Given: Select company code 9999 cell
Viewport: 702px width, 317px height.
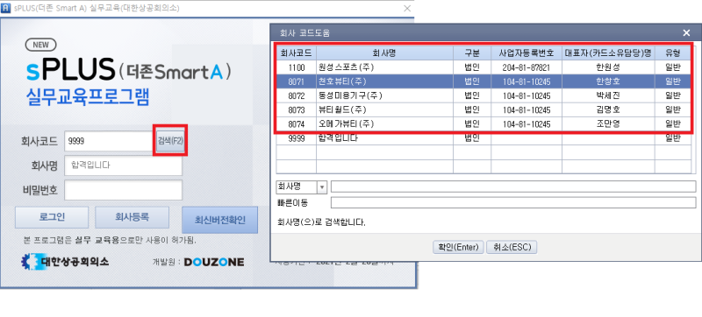Looking at the screenshot, I should pos(296,138).
